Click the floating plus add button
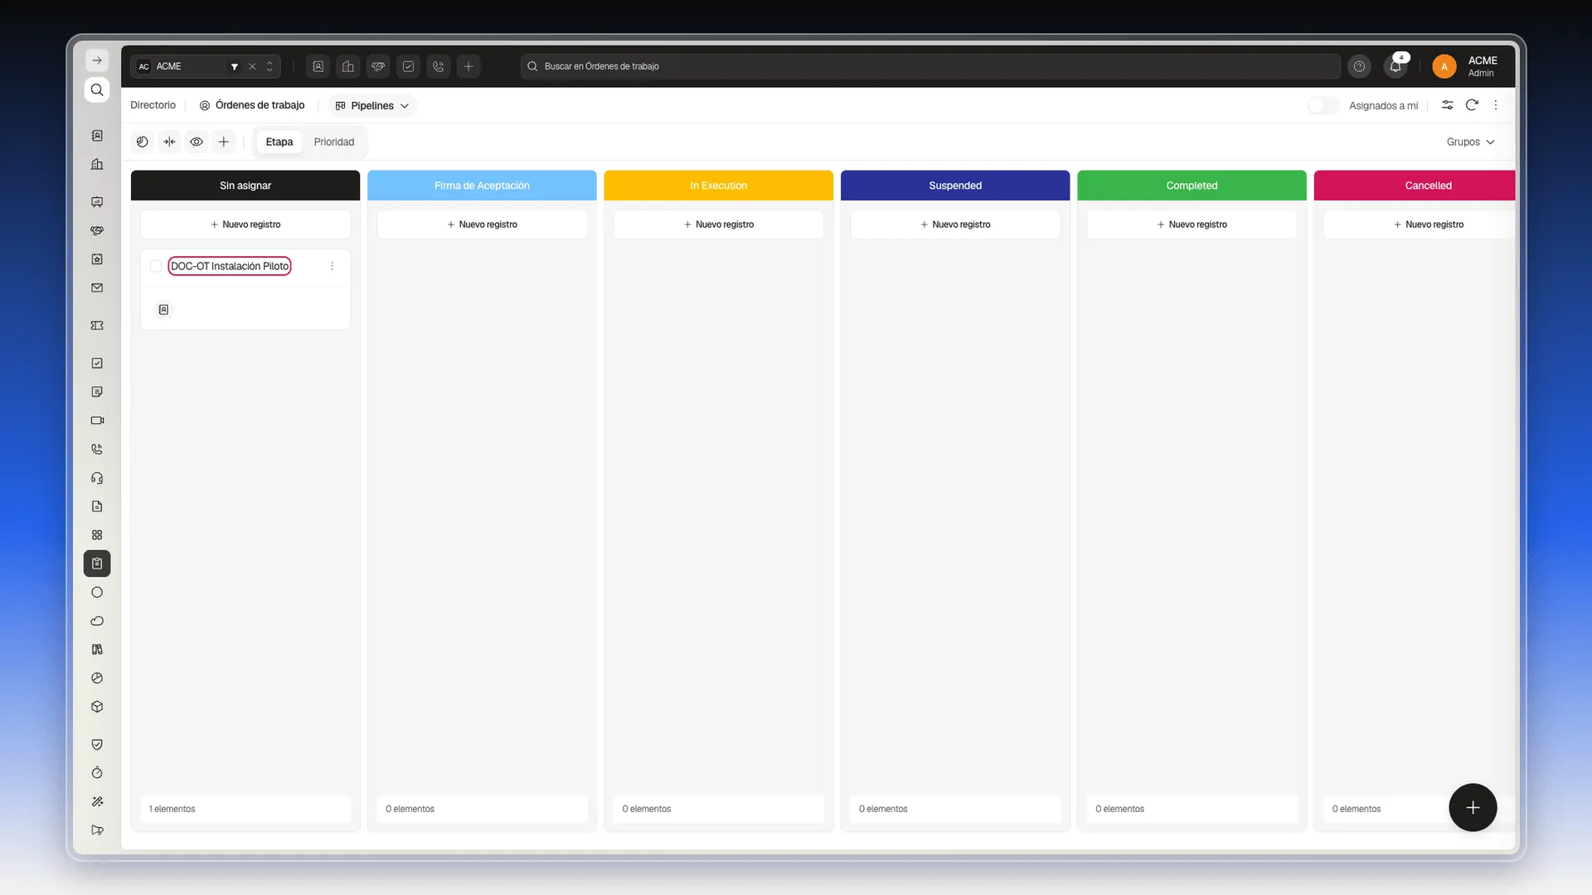The width and height of the screenshot is (1592, 895). point(1473,807)
